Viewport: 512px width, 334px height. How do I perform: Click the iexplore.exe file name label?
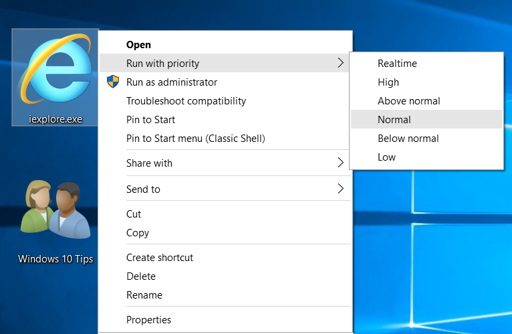pos(55,119)
